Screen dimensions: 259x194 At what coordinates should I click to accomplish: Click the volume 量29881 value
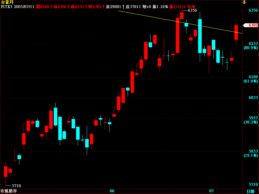(x=113, y=7)
